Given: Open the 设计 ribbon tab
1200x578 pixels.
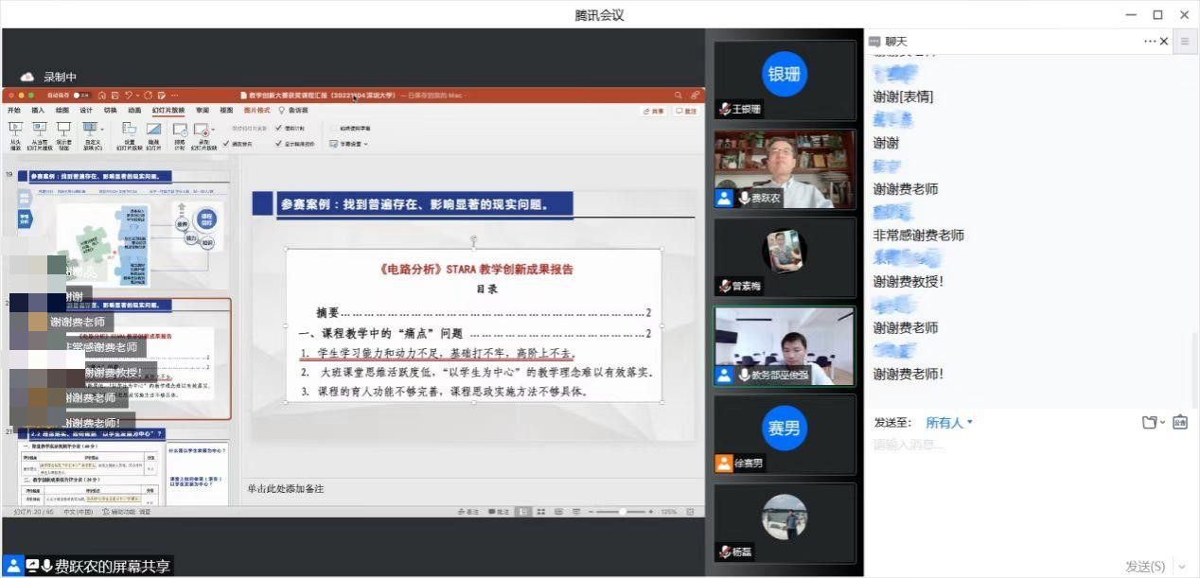Looking at the screenshot, I should coord(86,111).
